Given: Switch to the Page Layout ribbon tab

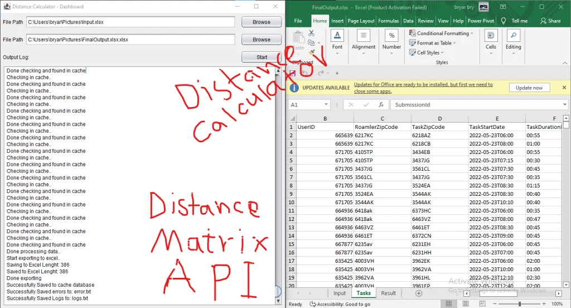Looking at the screenshot, I should pos(361,21).
